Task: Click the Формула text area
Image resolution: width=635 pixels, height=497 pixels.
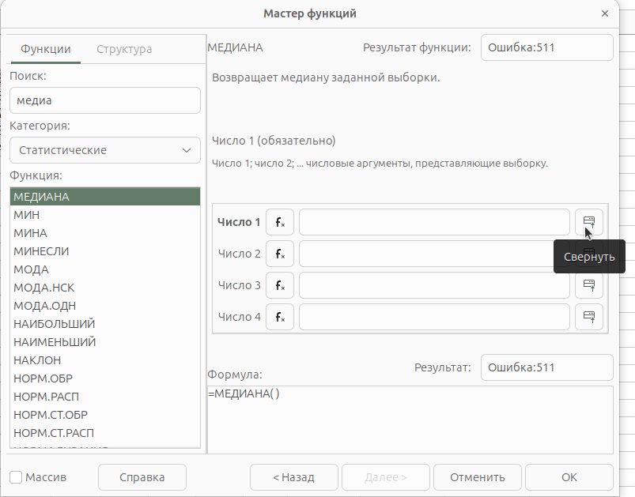Action: pos(410,419)
